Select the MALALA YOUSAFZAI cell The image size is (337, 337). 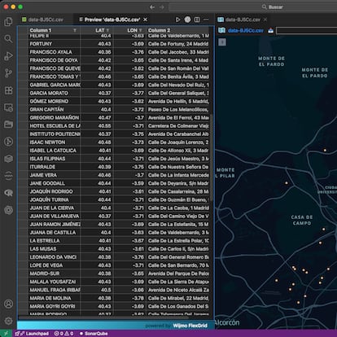click(x=55, y=282)
